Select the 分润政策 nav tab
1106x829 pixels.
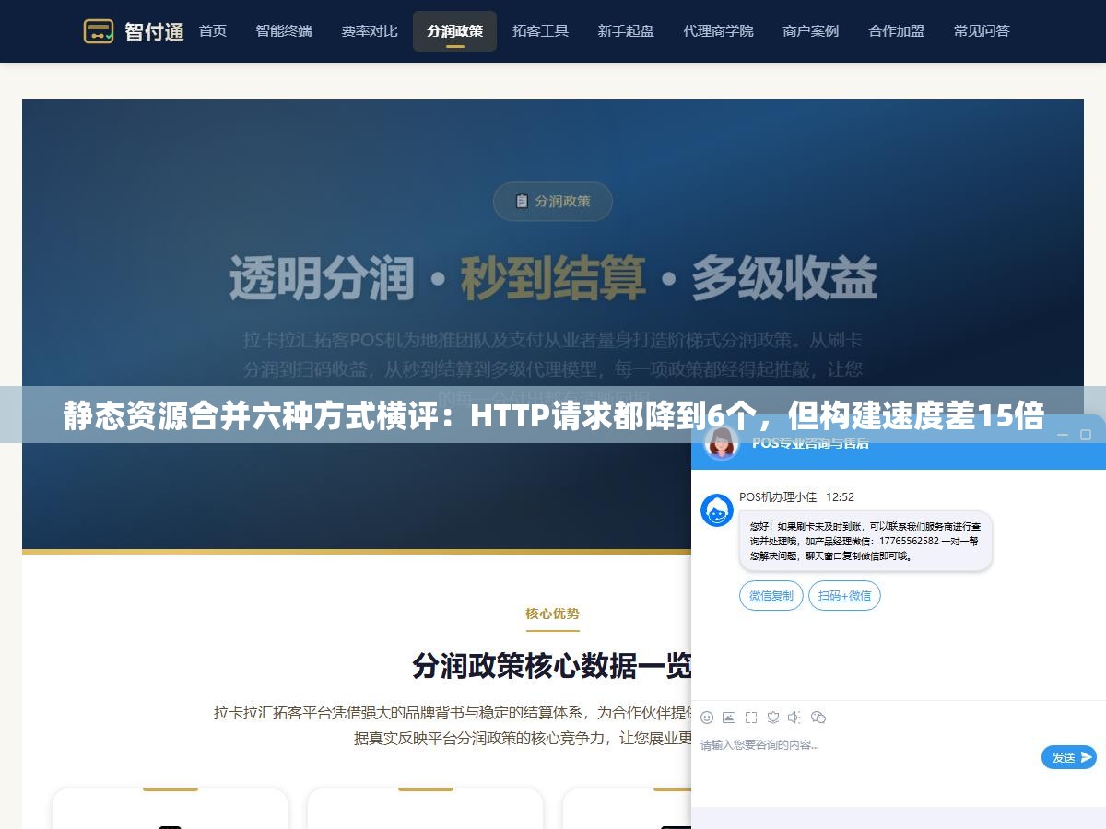point(454,31)
